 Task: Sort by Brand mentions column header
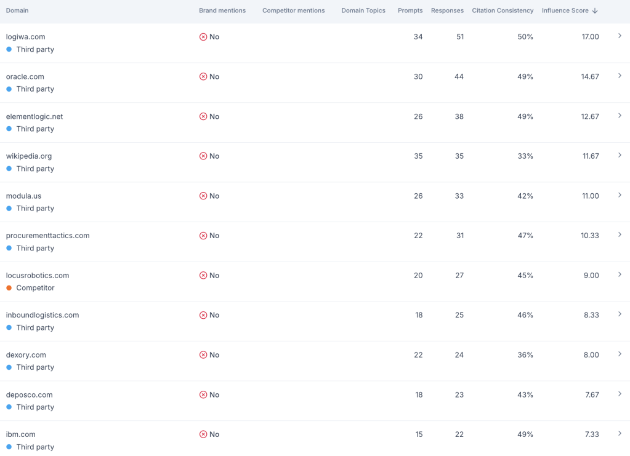(222, 10)
